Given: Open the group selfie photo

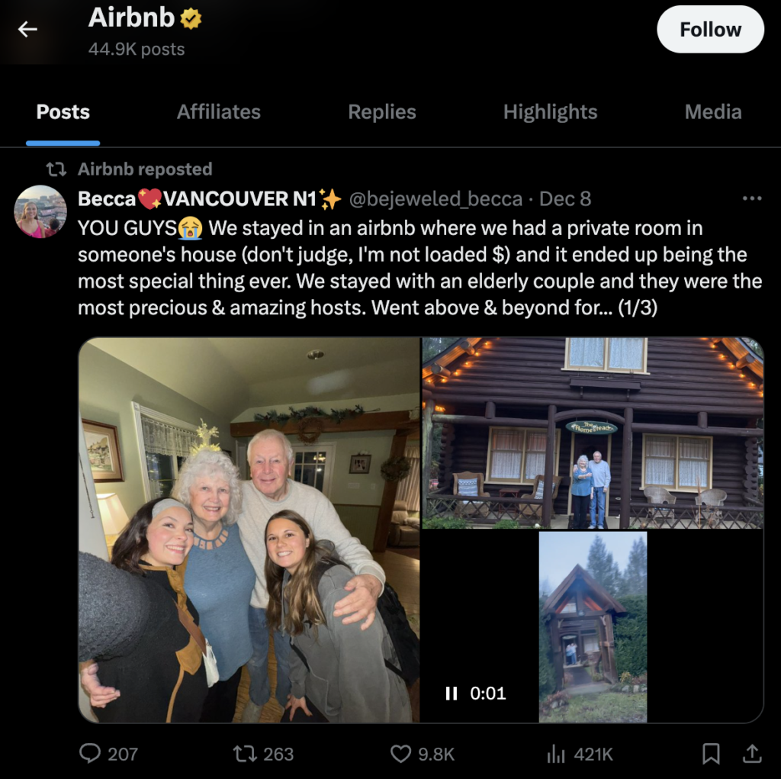Looking at the screenshot, I should (x=249, y=530).
